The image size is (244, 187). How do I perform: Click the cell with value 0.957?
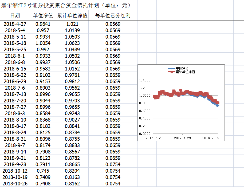(x=43, y=30)
